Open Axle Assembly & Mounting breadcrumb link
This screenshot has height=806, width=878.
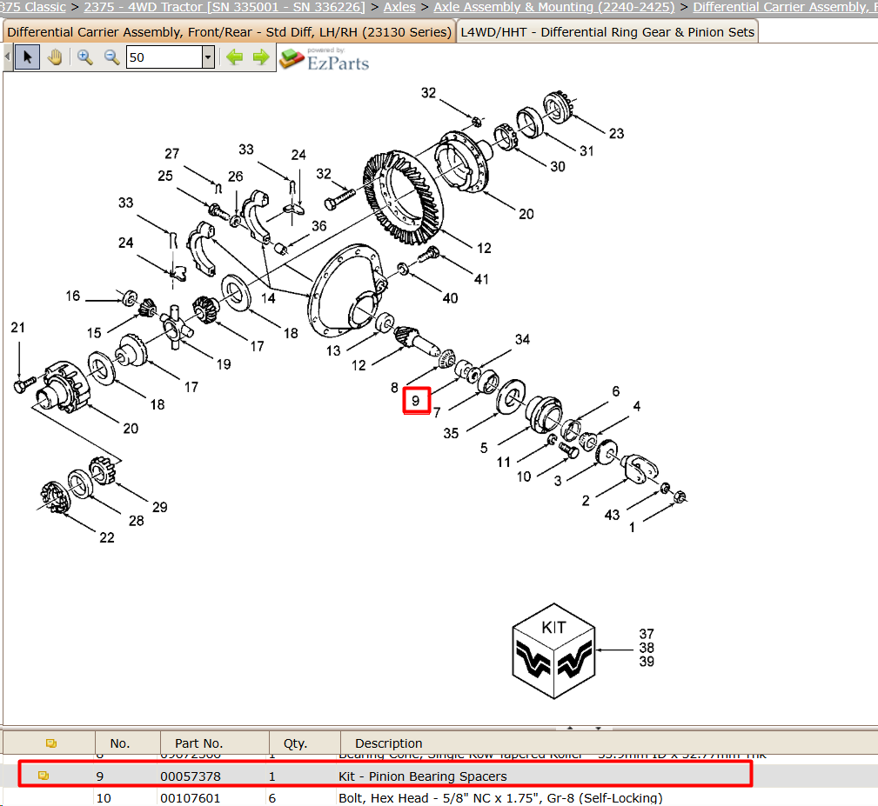click(554, 7)
